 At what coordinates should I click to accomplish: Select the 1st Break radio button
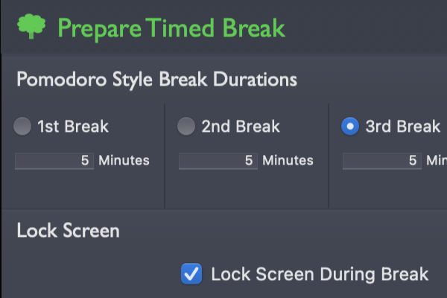tap(22, 126)
